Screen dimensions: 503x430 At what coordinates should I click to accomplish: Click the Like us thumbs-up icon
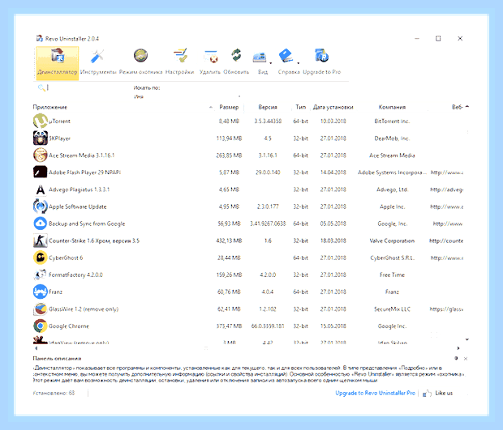point(427,394)
